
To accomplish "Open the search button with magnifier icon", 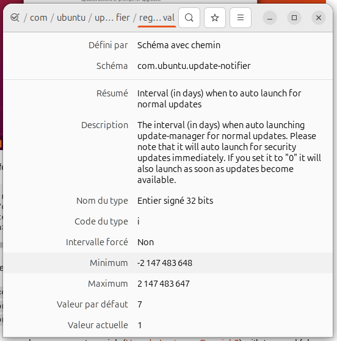I will point(189,18).
